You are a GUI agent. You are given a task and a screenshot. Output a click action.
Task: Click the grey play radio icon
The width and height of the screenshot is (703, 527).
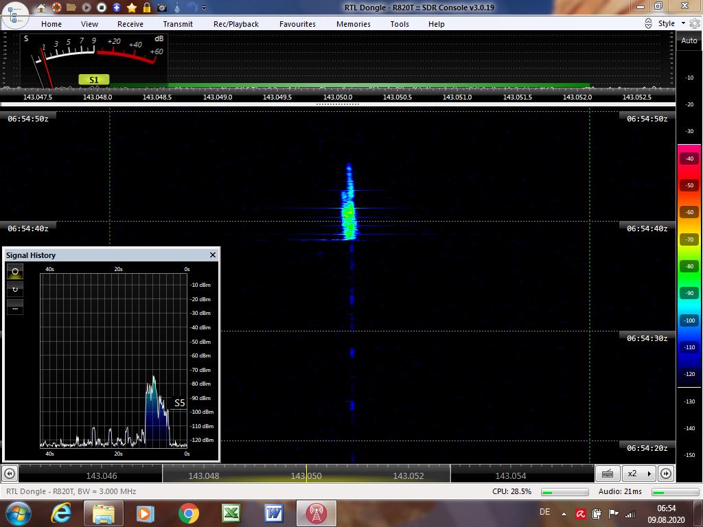[87, 8]
